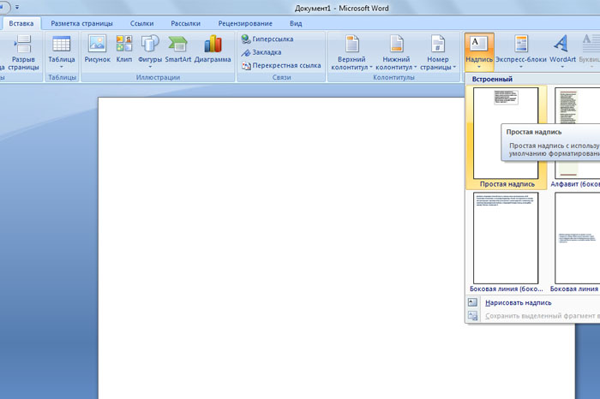Click the Надпись text box button
The height and width of the screenshot is (399, 600).
click(x=479, y=53)
